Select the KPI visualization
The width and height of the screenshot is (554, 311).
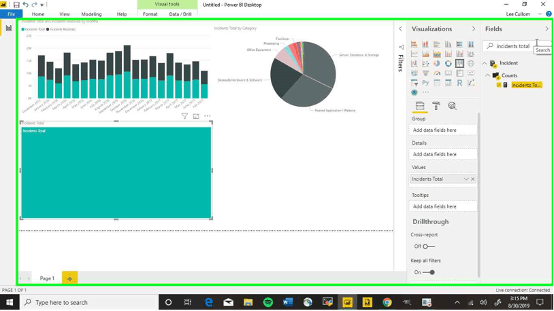(x=470, y=73)
